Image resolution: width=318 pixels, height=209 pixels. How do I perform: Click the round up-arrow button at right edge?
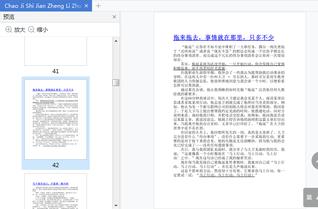click(315, 161)
